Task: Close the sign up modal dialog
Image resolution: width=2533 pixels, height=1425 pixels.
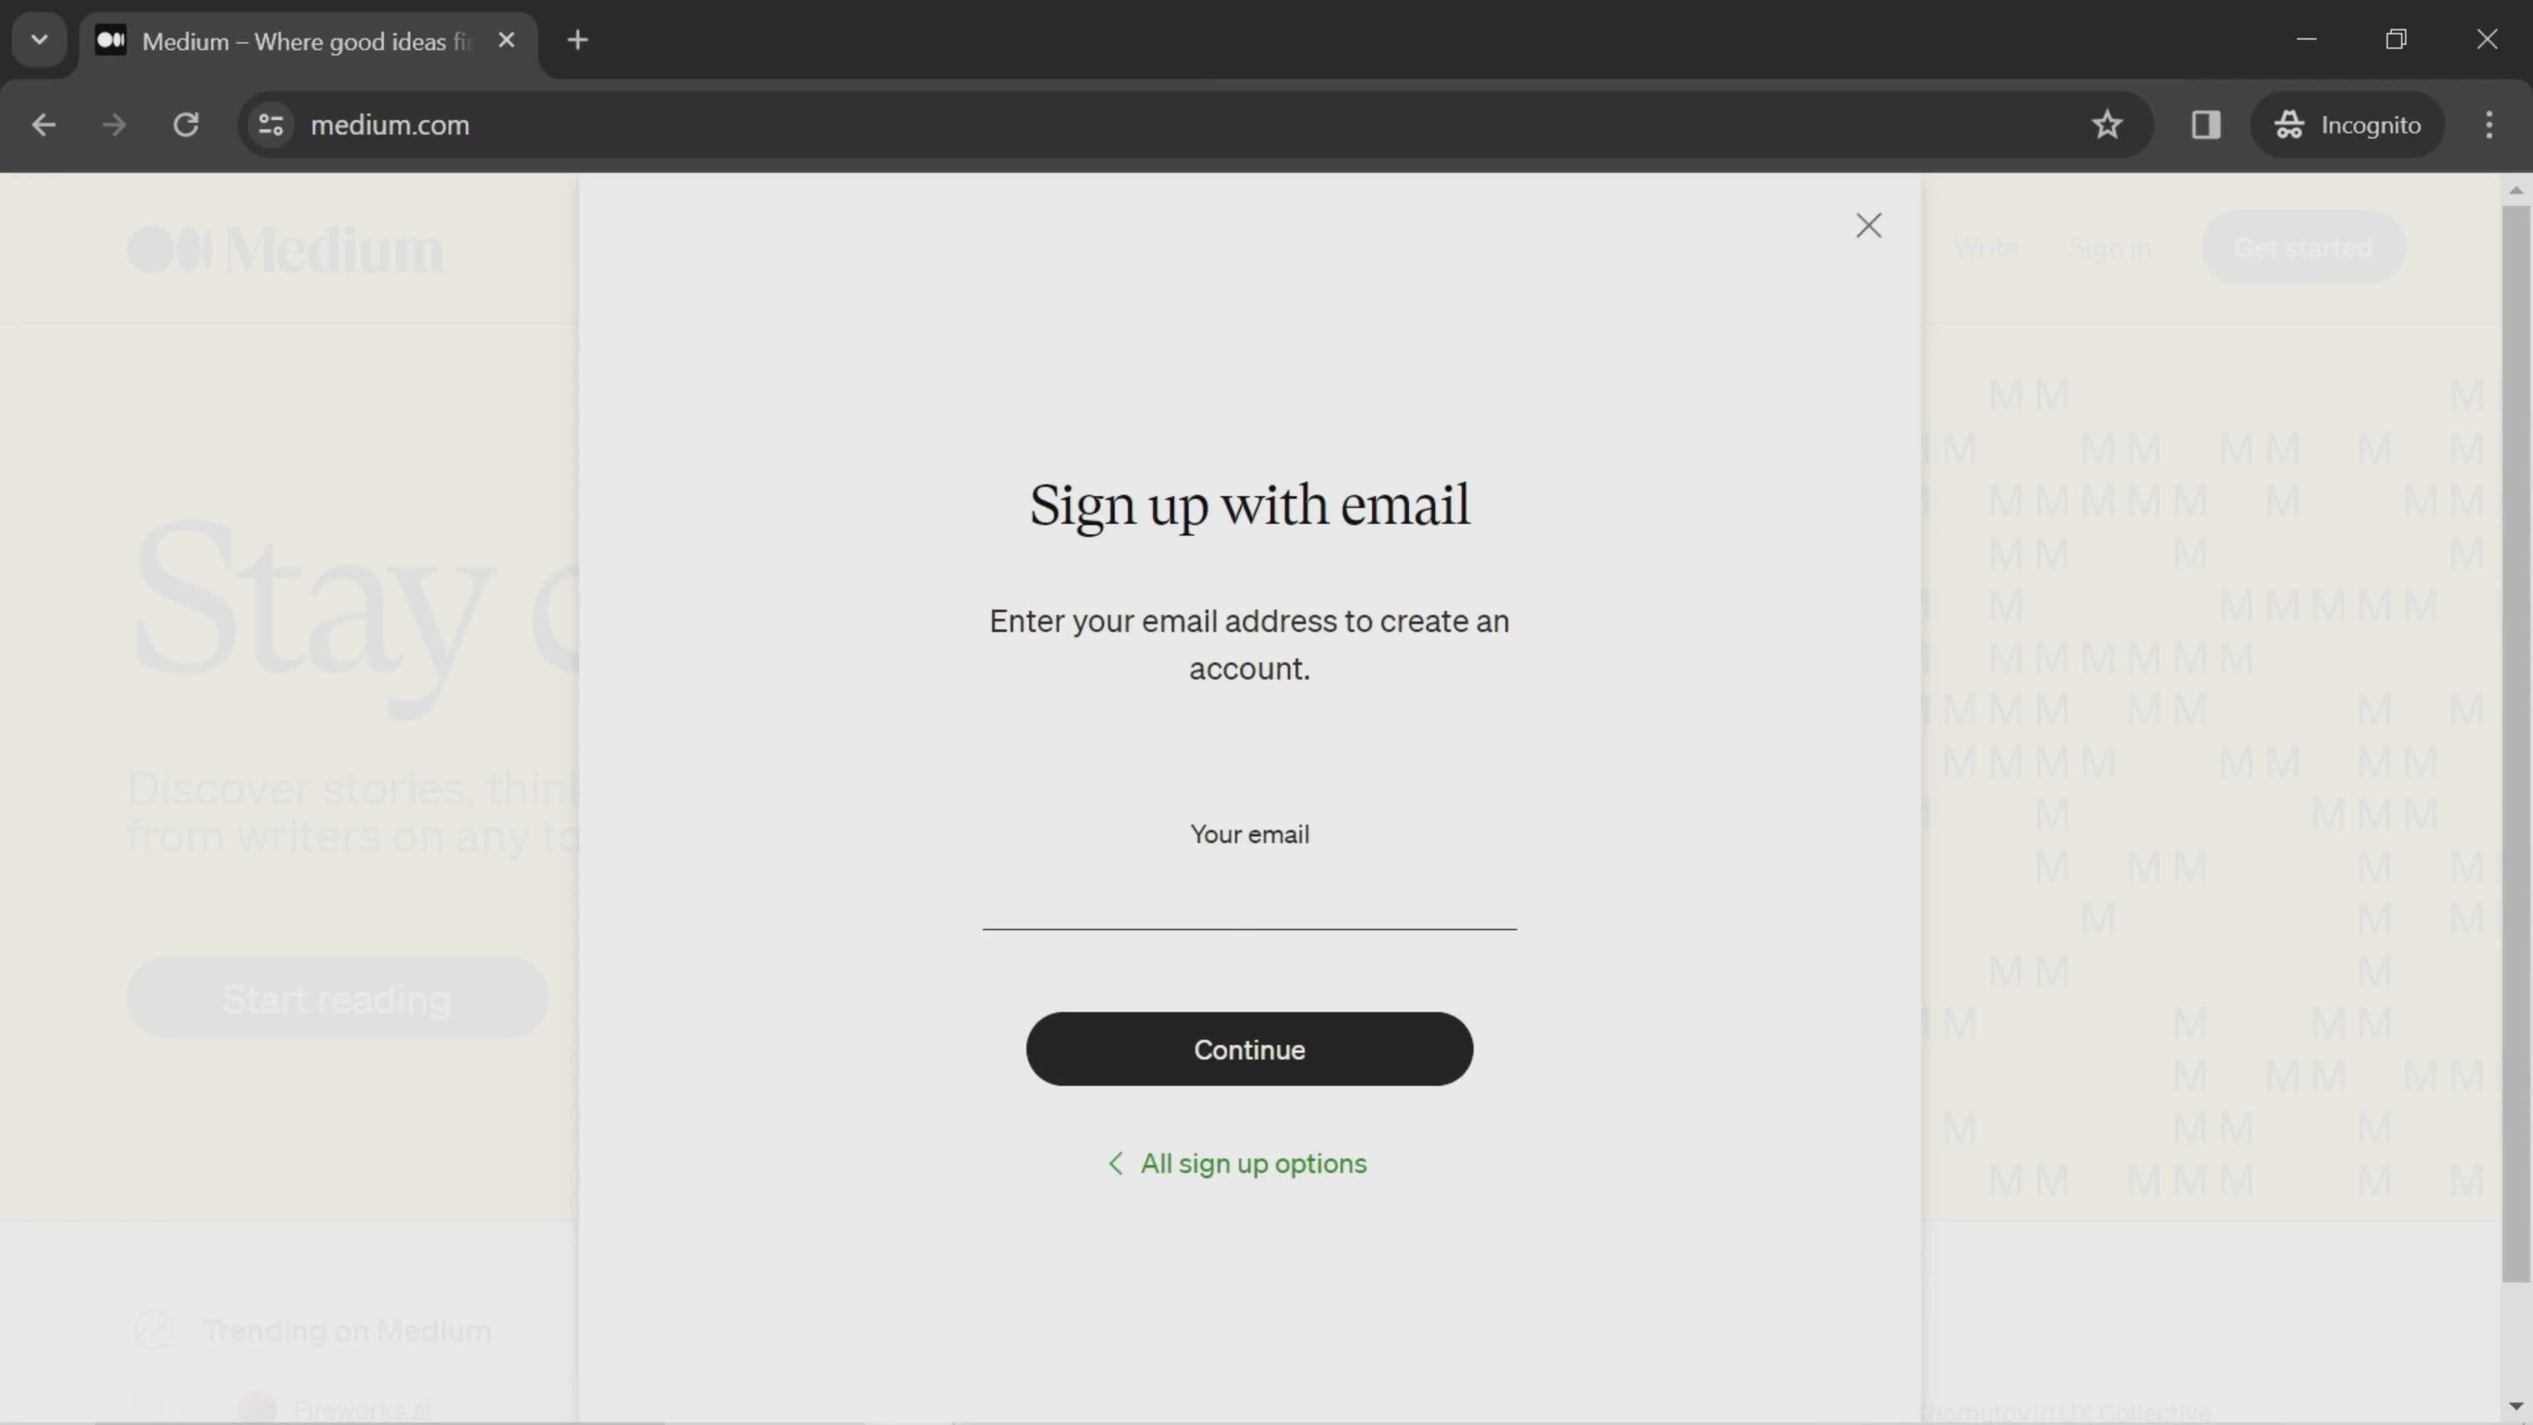Action: [1869, 224]
